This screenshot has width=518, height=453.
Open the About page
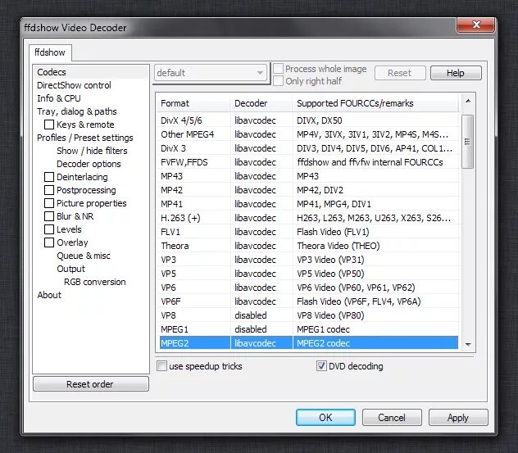point(49,295)
